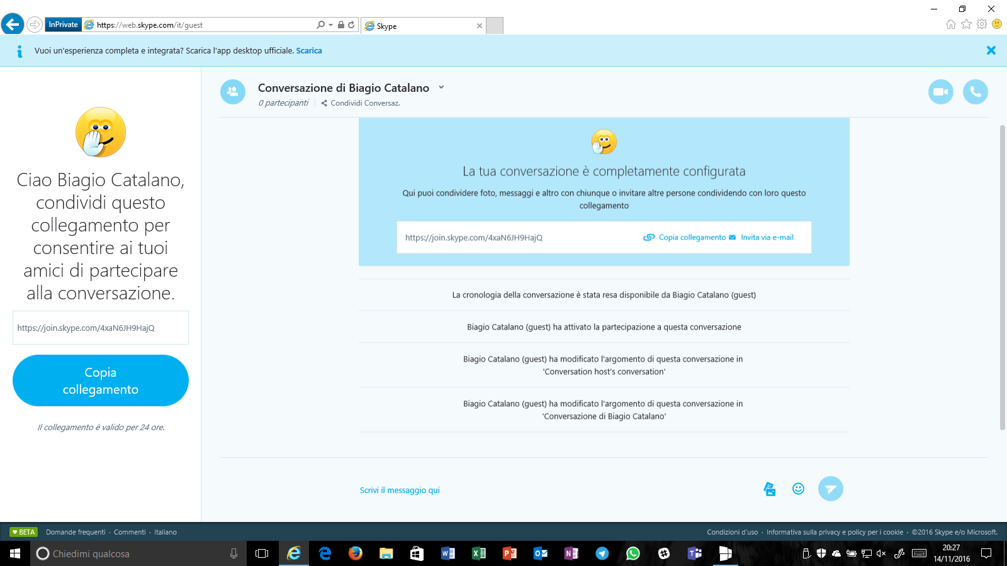
Task: Click the InPrivate indicator
Action: (64, 25)
